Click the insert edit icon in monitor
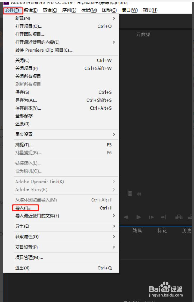This screenshot has width=194, height=302. click(x=179, y=217)
